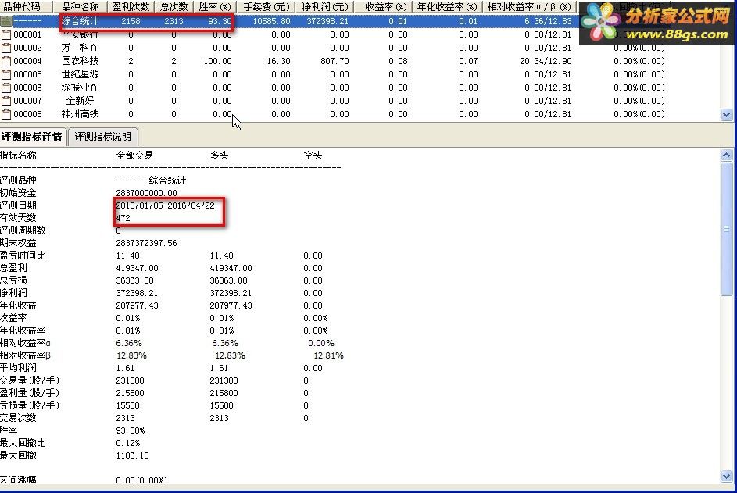Click the 总亏损 value 36363.00 under 全部交易
This screenshot has height=493, width=737.
135,280
